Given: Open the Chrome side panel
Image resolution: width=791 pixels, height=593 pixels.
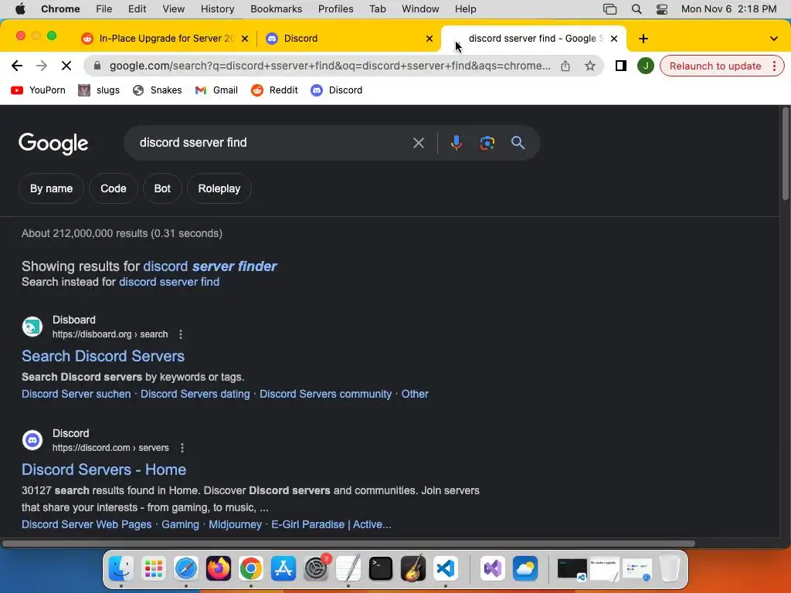Looking at the screenshot, I should pos(620,66).
